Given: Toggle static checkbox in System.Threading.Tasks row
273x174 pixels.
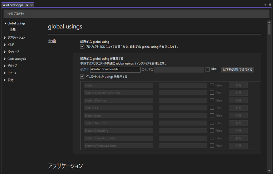Looking at the screenshot, I should coord(212,138).
